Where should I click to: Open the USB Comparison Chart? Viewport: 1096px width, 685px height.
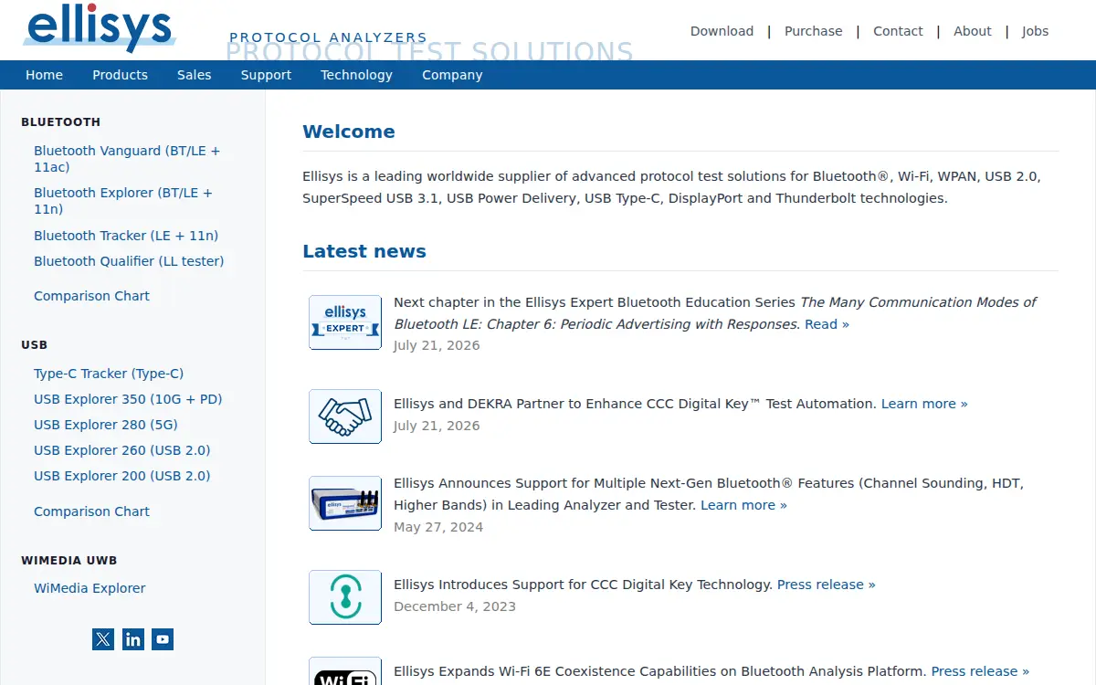click(91, 511)
